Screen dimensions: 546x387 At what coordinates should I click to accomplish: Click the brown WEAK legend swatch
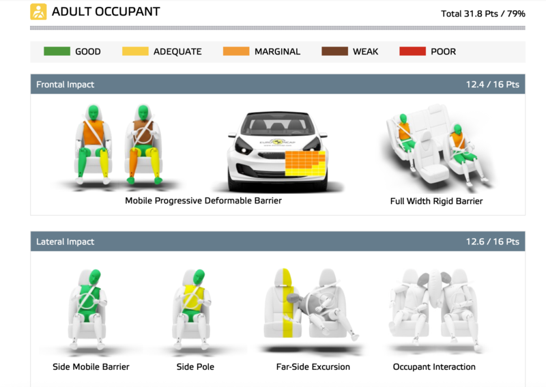tap(334, 51)
